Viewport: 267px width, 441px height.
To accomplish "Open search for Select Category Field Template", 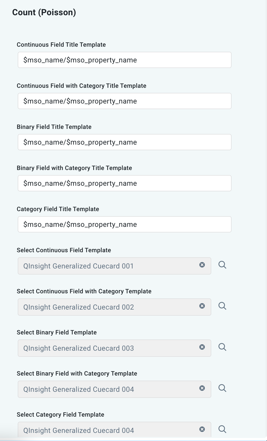I will pyautogui.click(x=223, y=429).
